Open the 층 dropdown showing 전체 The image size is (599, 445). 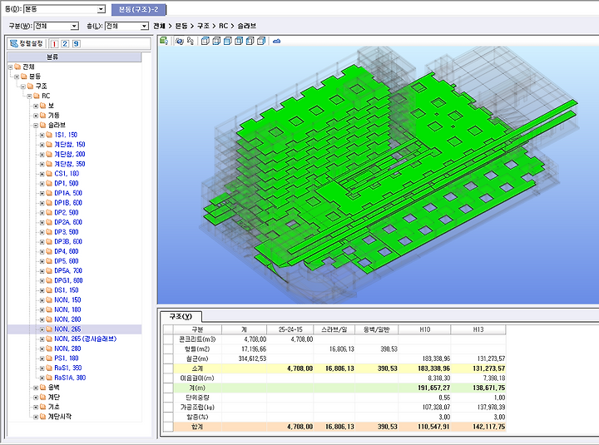144,26
